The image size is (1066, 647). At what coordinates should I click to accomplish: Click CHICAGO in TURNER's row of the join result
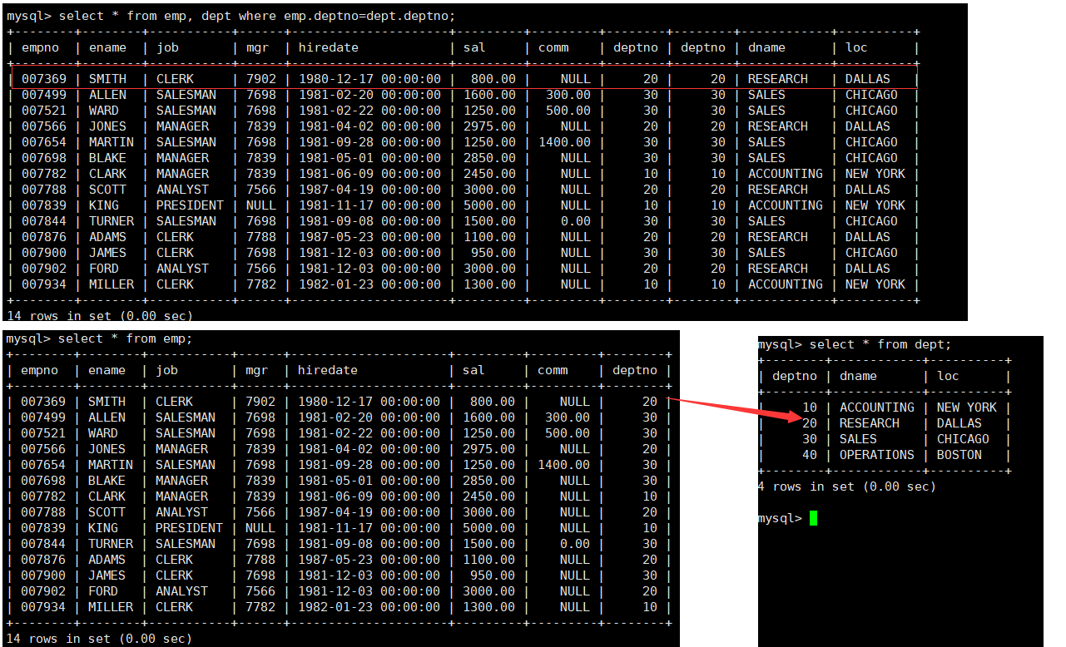click(x=871, y=221)
